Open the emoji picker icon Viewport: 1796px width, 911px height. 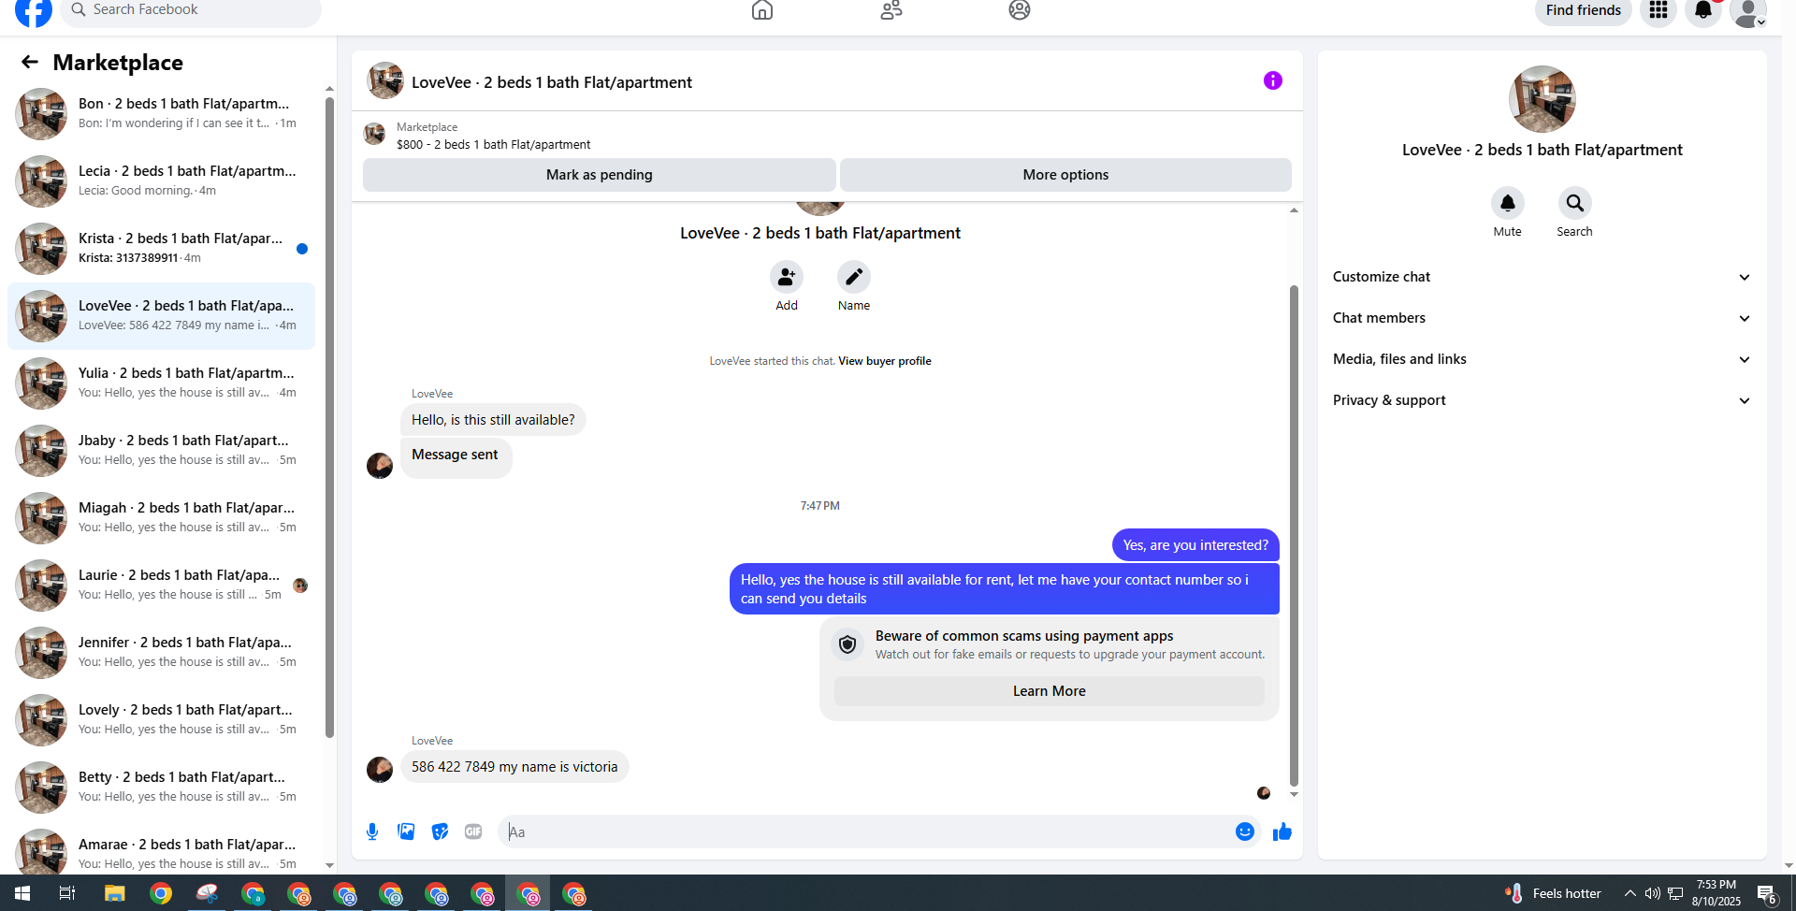pos(1244,831)
